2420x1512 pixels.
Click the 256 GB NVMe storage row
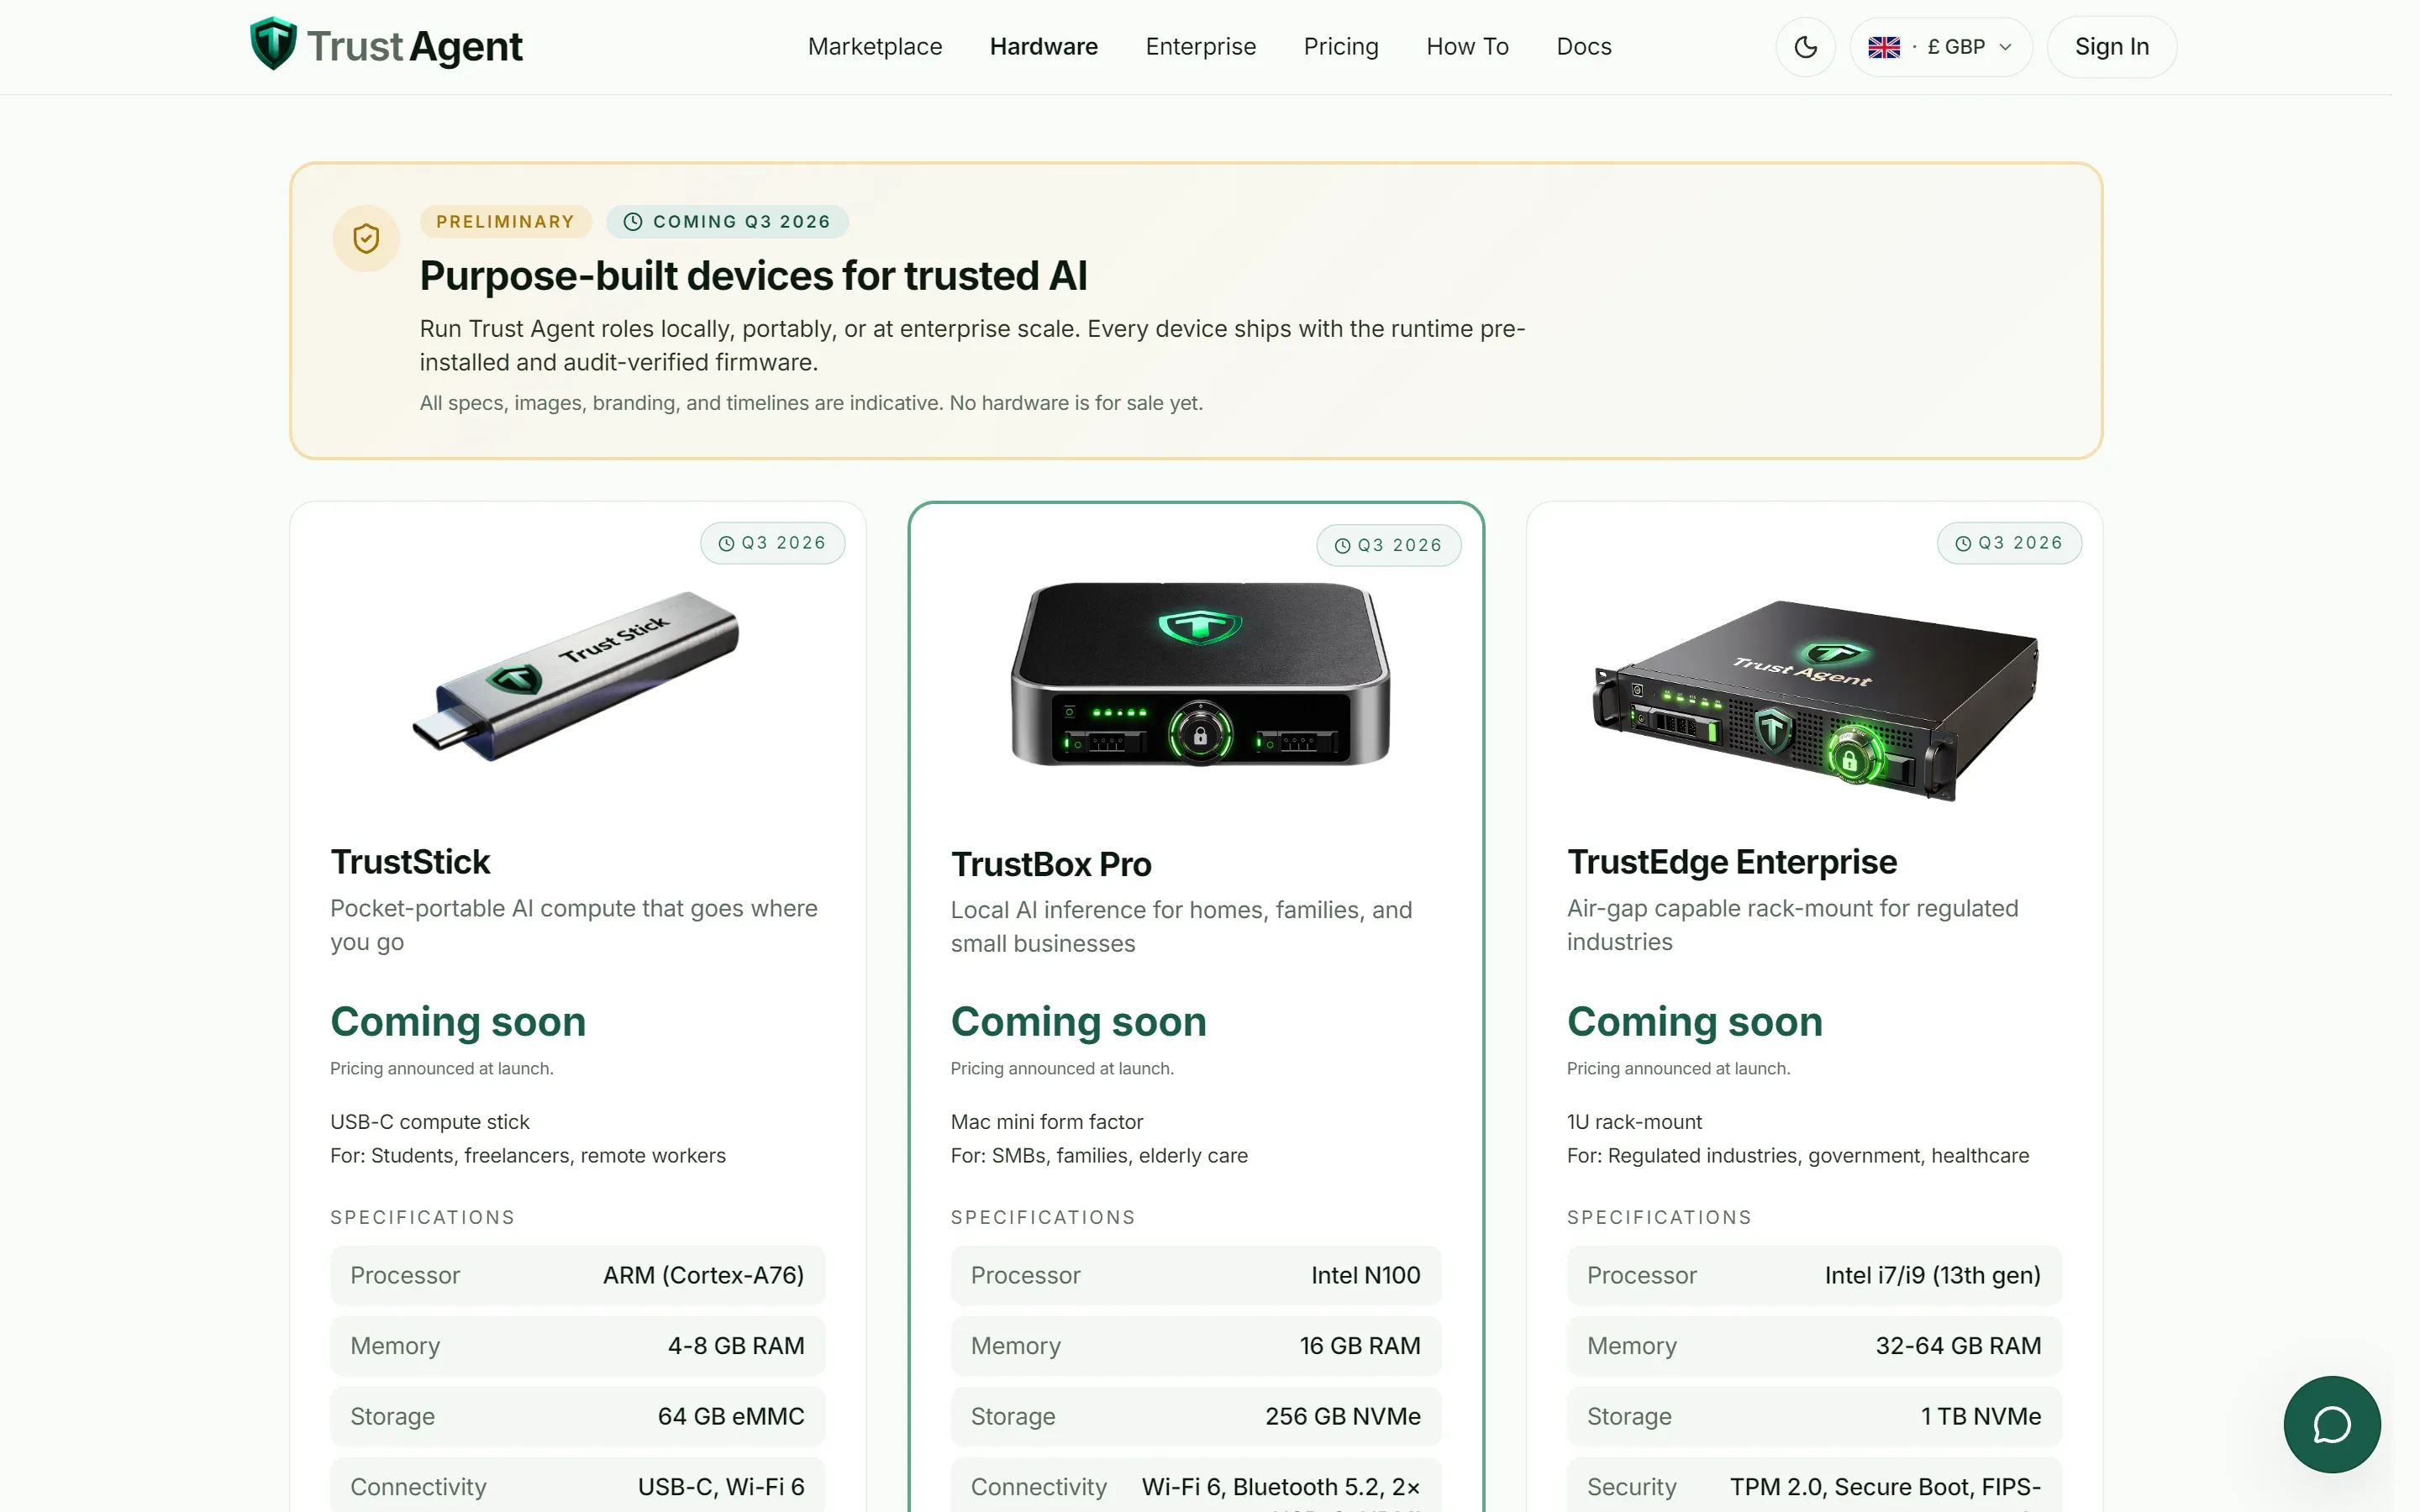[x=1195, y=1416]
